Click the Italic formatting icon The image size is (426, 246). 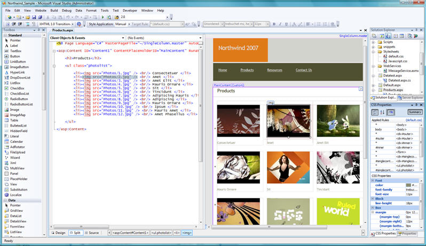280,24
